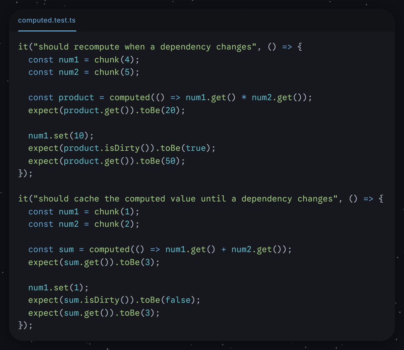Click the line "num1.set(1);"
This screenshot has width=404, height=350.
pos(58,288)
